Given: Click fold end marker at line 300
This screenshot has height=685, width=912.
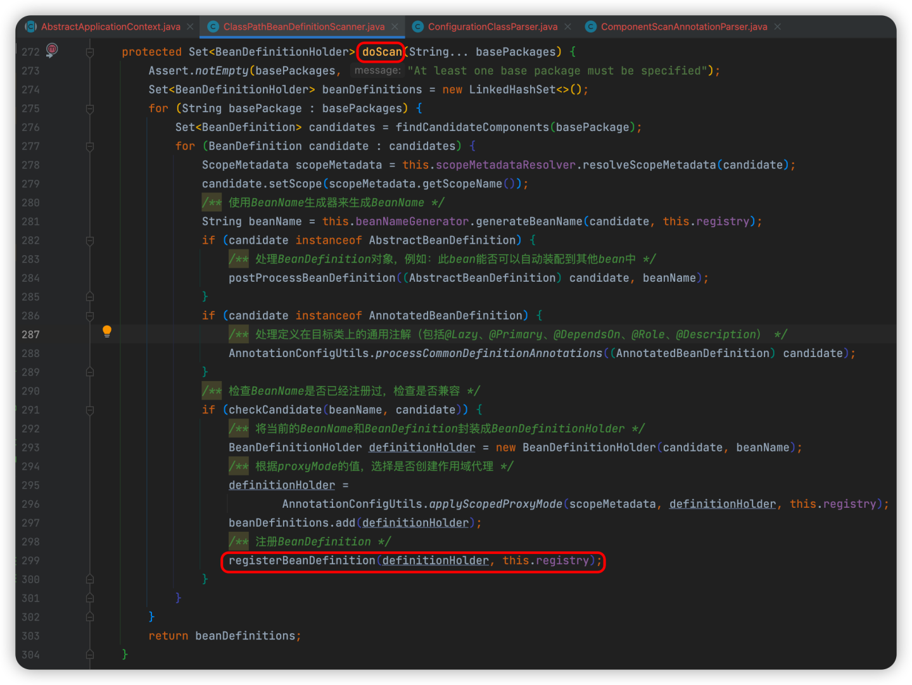Looking at the screenshot, I should tap(90, 579).
